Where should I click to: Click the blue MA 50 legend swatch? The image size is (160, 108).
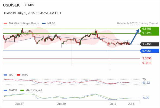point(44,23)
